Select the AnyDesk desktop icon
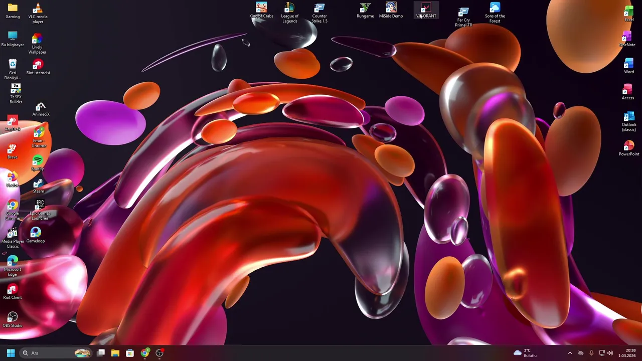This screenshot has height=361, width=642. 13,123
